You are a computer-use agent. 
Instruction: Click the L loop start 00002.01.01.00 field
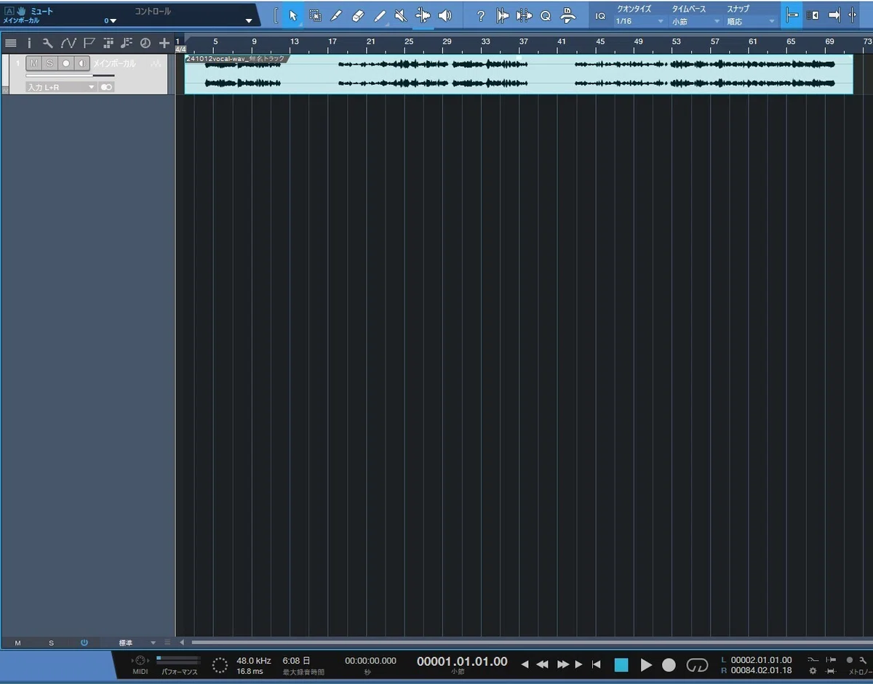tap(761, 660)
